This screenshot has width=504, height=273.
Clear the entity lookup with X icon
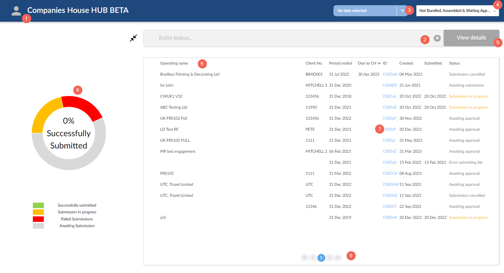coord(437,38)
